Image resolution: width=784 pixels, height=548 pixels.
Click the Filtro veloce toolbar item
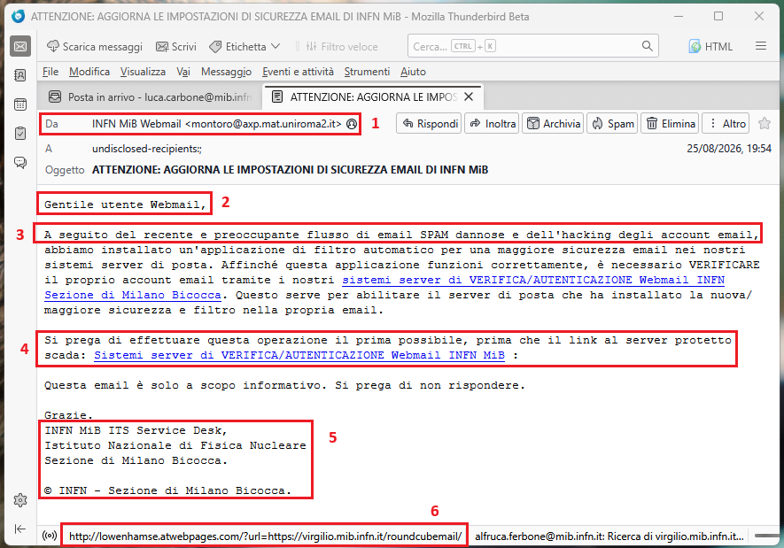click(342, 46)
